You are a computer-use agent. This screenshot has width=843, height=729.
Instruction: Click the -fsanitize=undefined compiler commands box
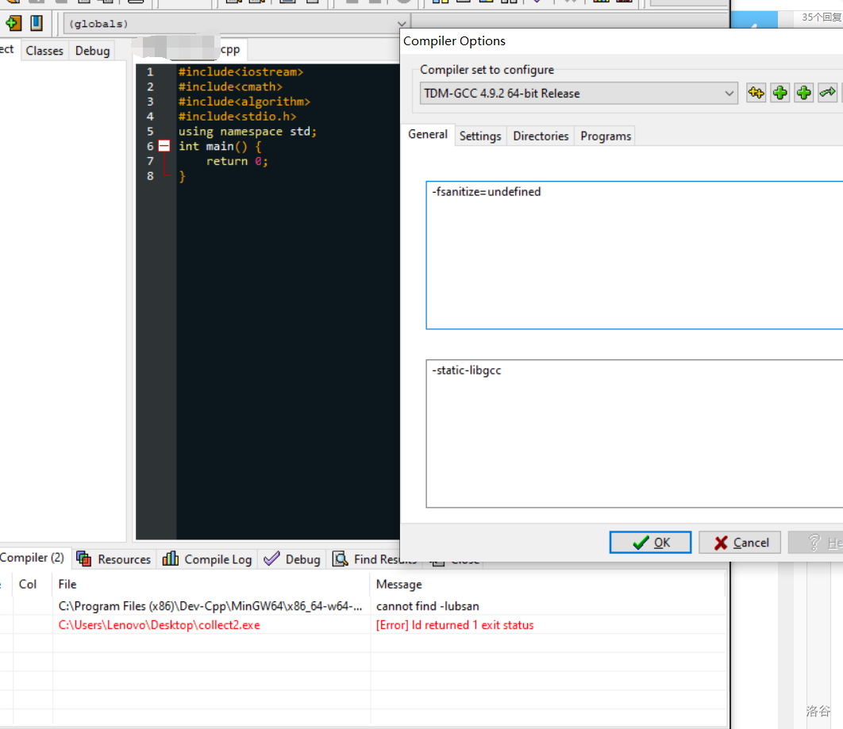click(634, 255)
